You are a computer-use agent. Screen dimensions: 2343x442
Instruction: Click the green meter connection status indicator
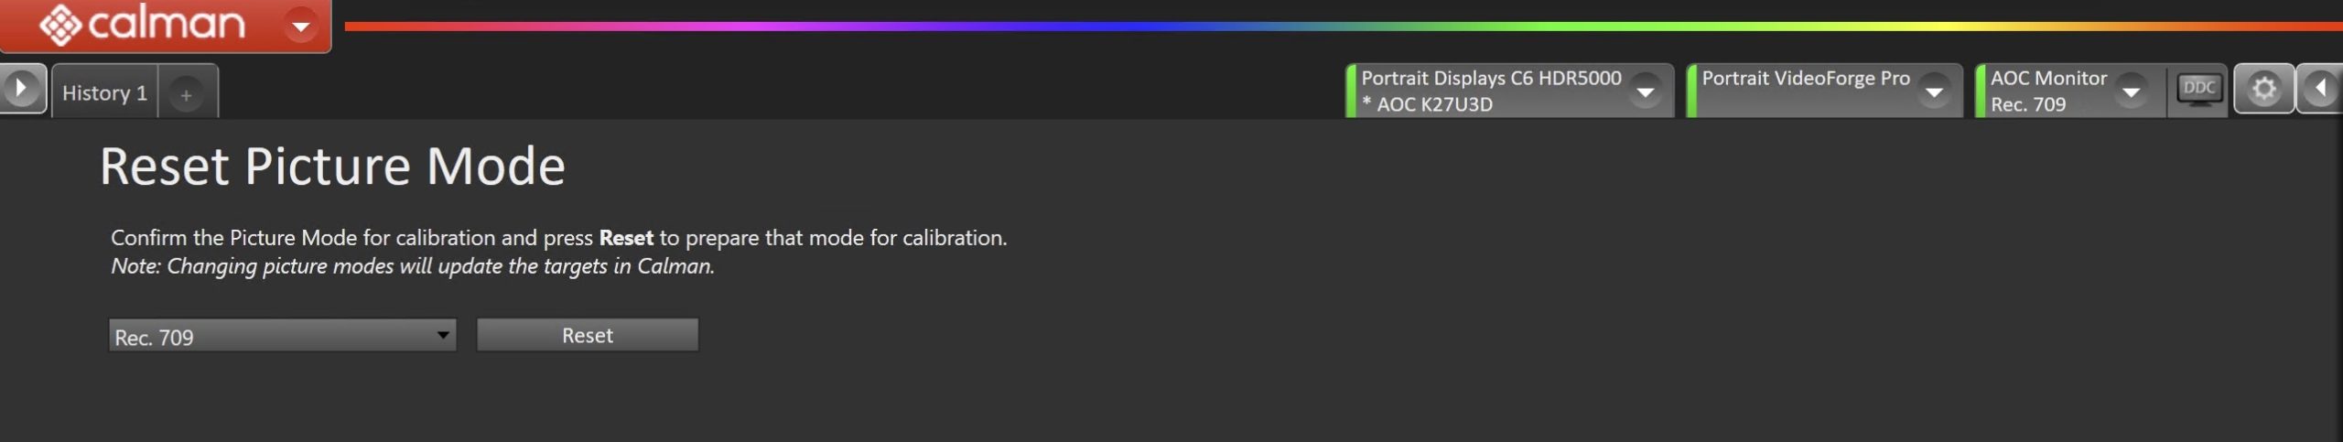(x=1351, y=91)
